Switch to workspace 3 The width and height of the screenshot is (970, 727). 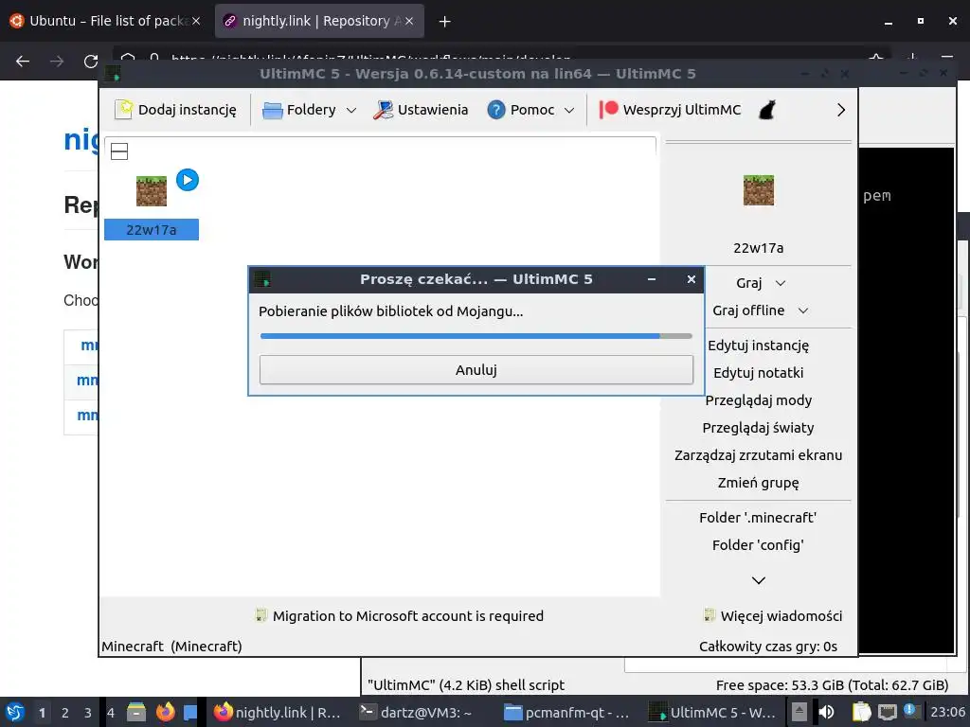coord(88,713)
